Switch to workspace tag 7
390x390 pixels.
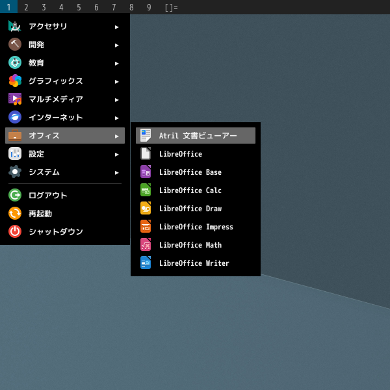click(x=114, y=7)
